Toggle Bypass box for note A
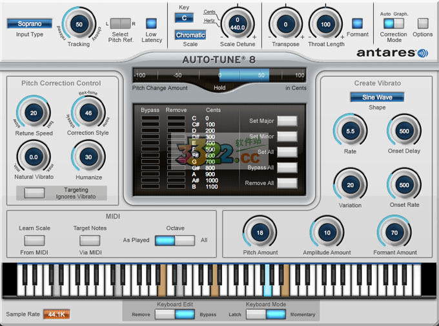This screenshot has height=326, width=439. click(x=150, y=174)
